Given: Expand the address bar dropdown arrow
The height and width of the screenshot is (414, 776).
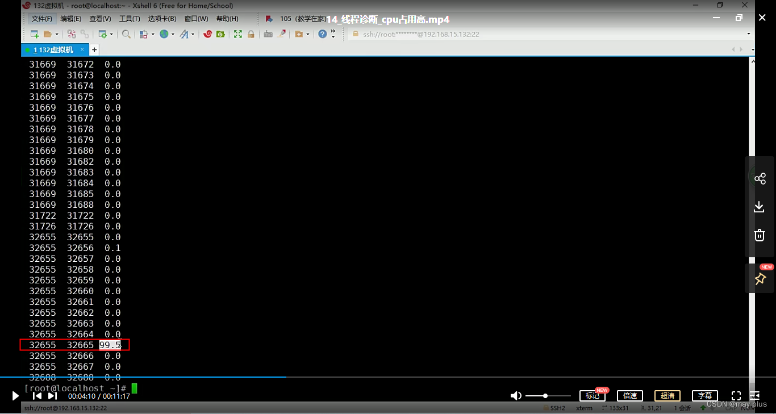Looking at the screenshot, I should [x=748, y=34].
